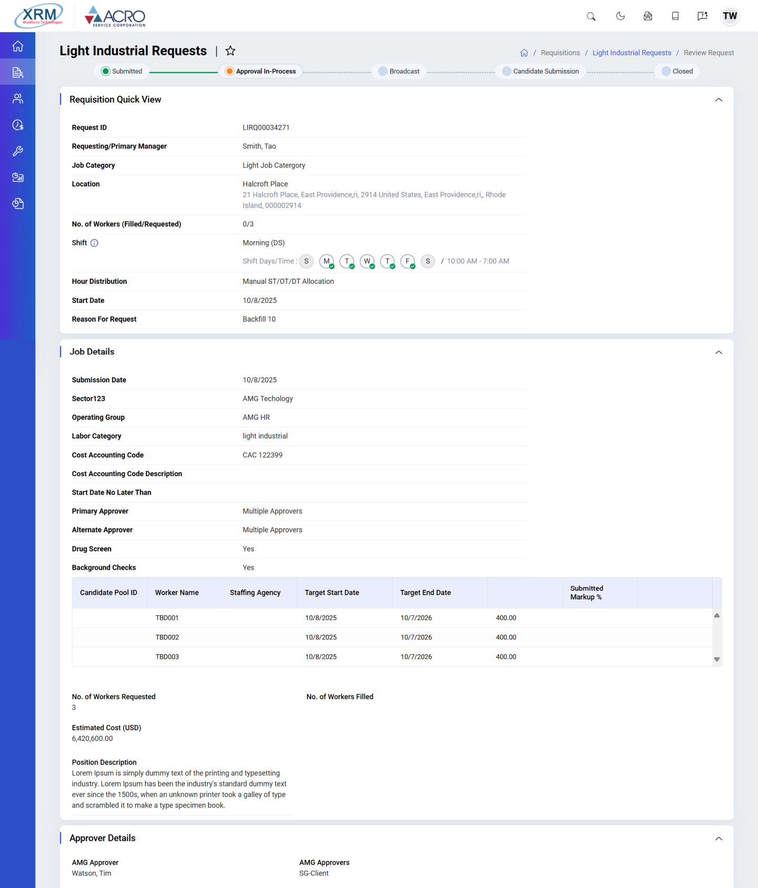Click the Shift info icon
758x888 pixels.
(94, 243)
